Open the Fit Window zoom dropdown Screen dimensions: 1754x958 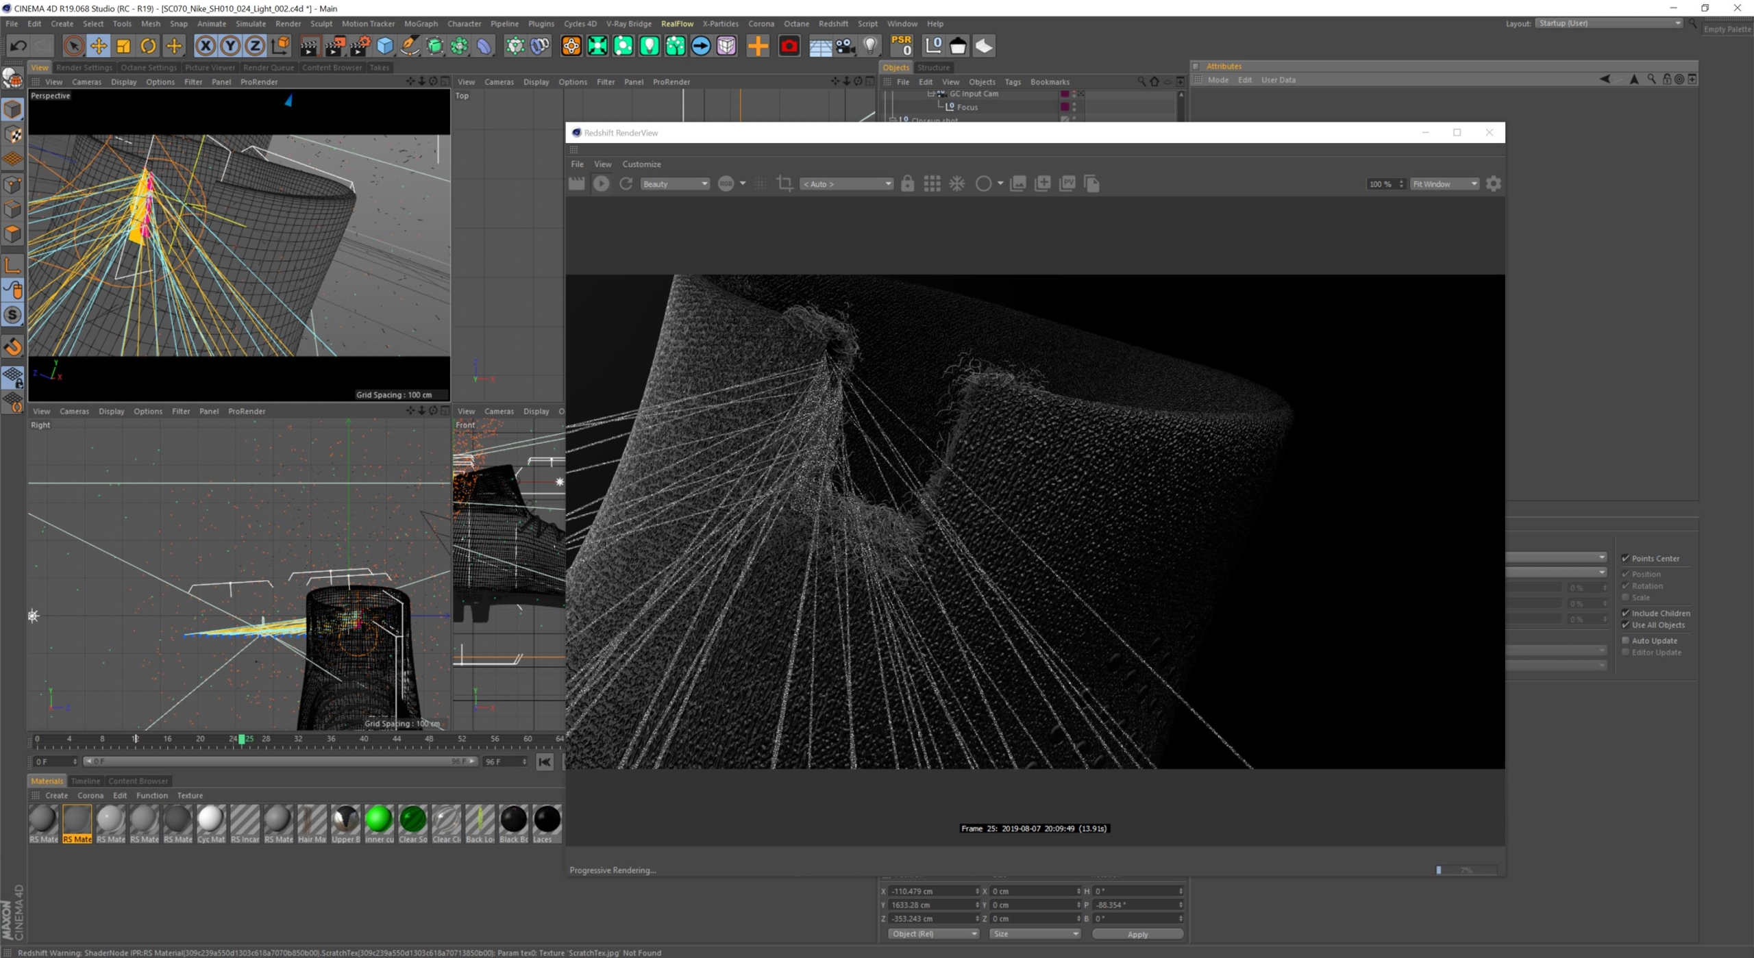pyautogui.click(x=1444, y=184)
